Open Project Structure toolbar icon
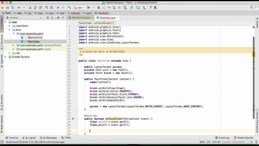The width and height of the screenshot is (259, 146). [138, 8]
